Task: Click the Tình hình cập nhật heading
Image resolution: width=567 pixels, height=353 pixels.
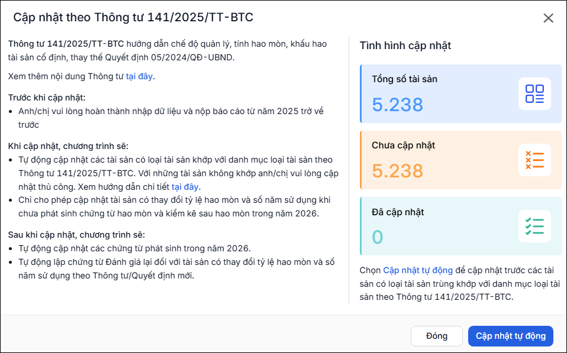Action: (405, 46)
